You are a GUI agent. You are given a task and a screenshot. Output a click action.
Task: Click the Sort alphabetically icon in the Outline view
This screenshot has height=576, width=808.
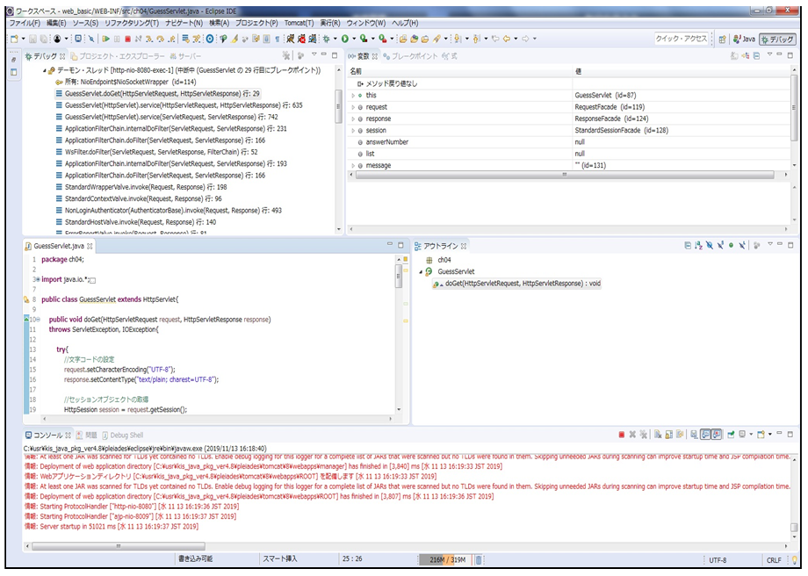coord(699,247)
